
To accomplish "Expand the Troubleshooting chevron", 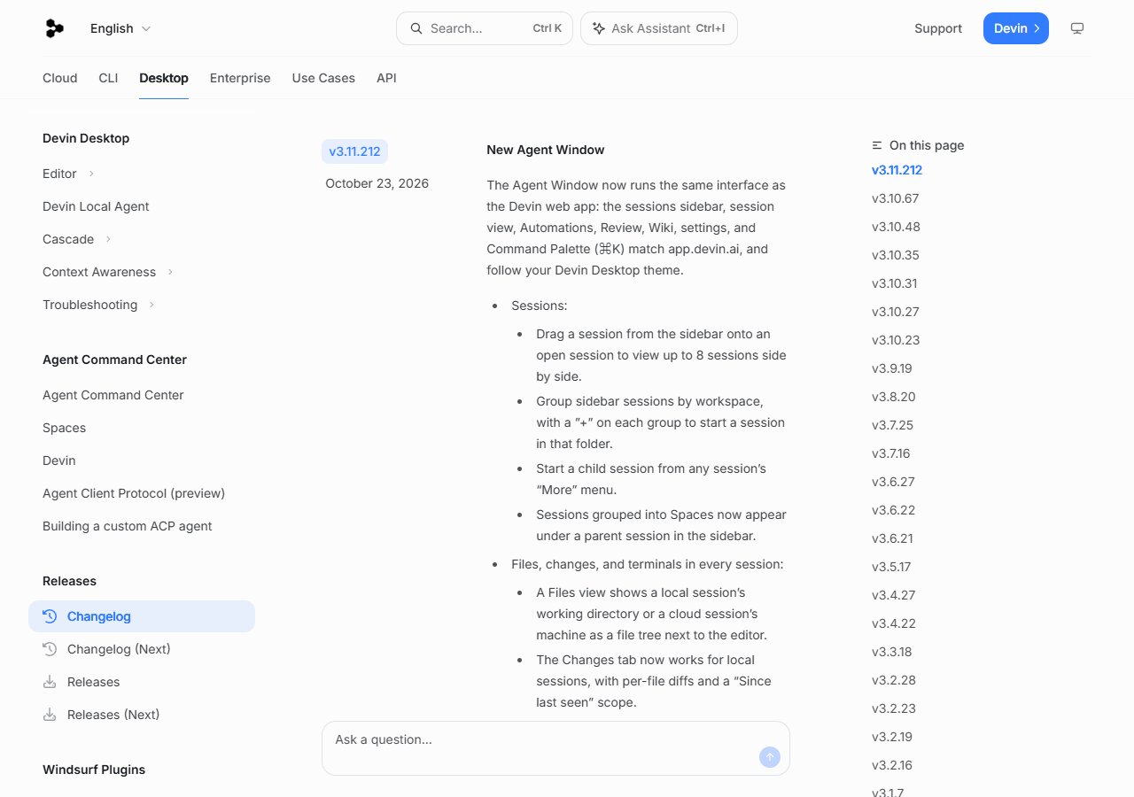I will [151, 305].
